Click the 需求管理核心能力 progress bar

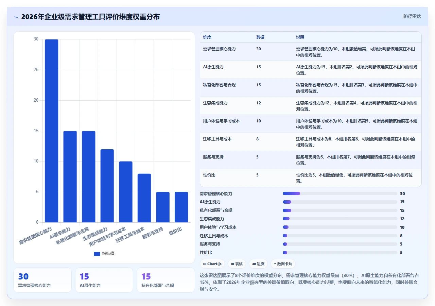click(x=340, y=193)
